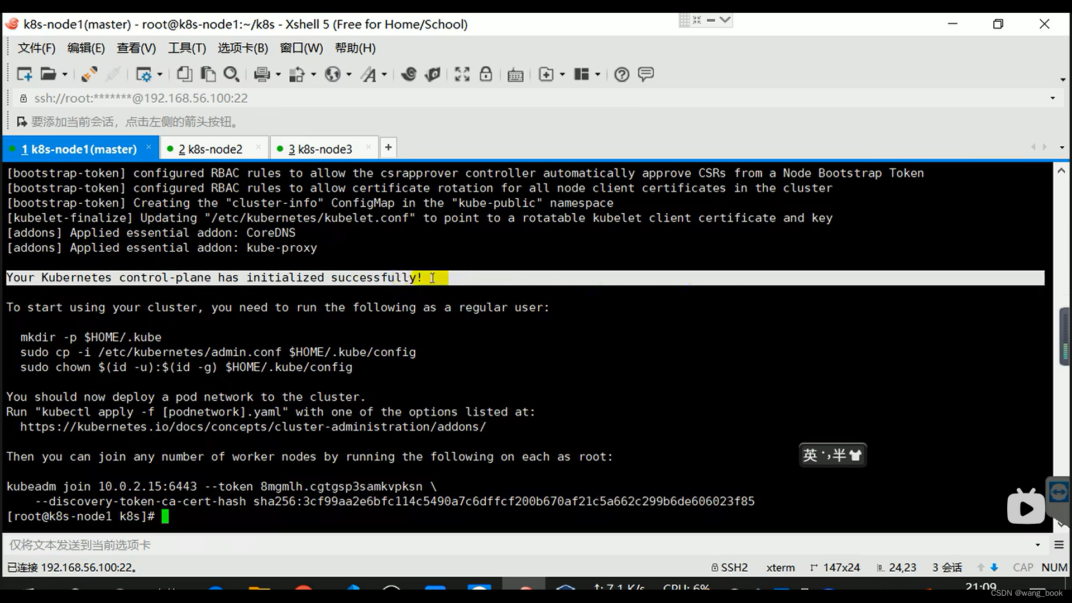Switch to k8s-node2 tab
The image size is (1072, 603).
coord(210,148)
